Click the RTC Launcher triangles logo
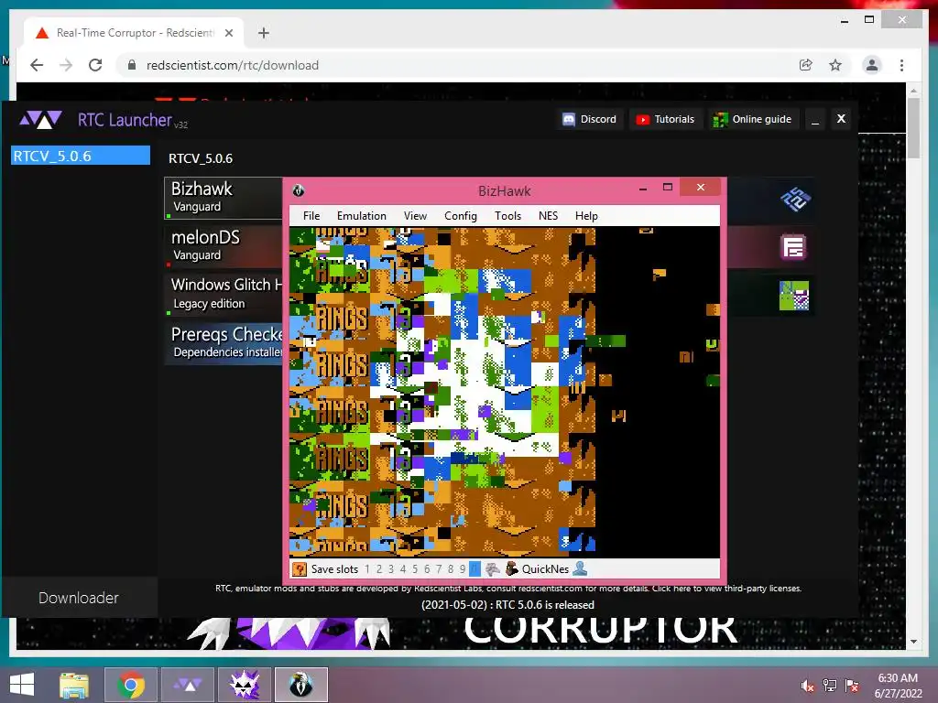The width and height of the screenshot is (938, 703). [x=40, y=120]
